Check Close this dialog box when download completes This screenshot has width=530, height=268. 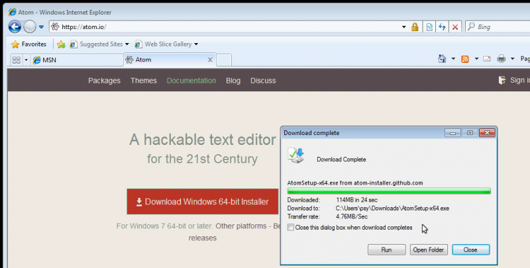(291, 228)
